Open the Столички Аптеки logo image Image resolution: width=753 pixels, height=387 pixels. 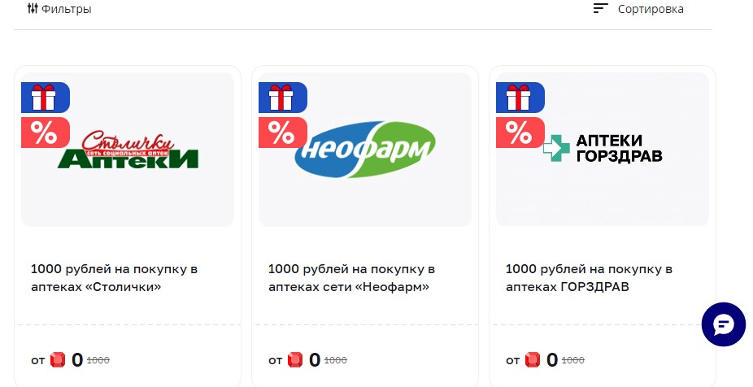point(128,150)
